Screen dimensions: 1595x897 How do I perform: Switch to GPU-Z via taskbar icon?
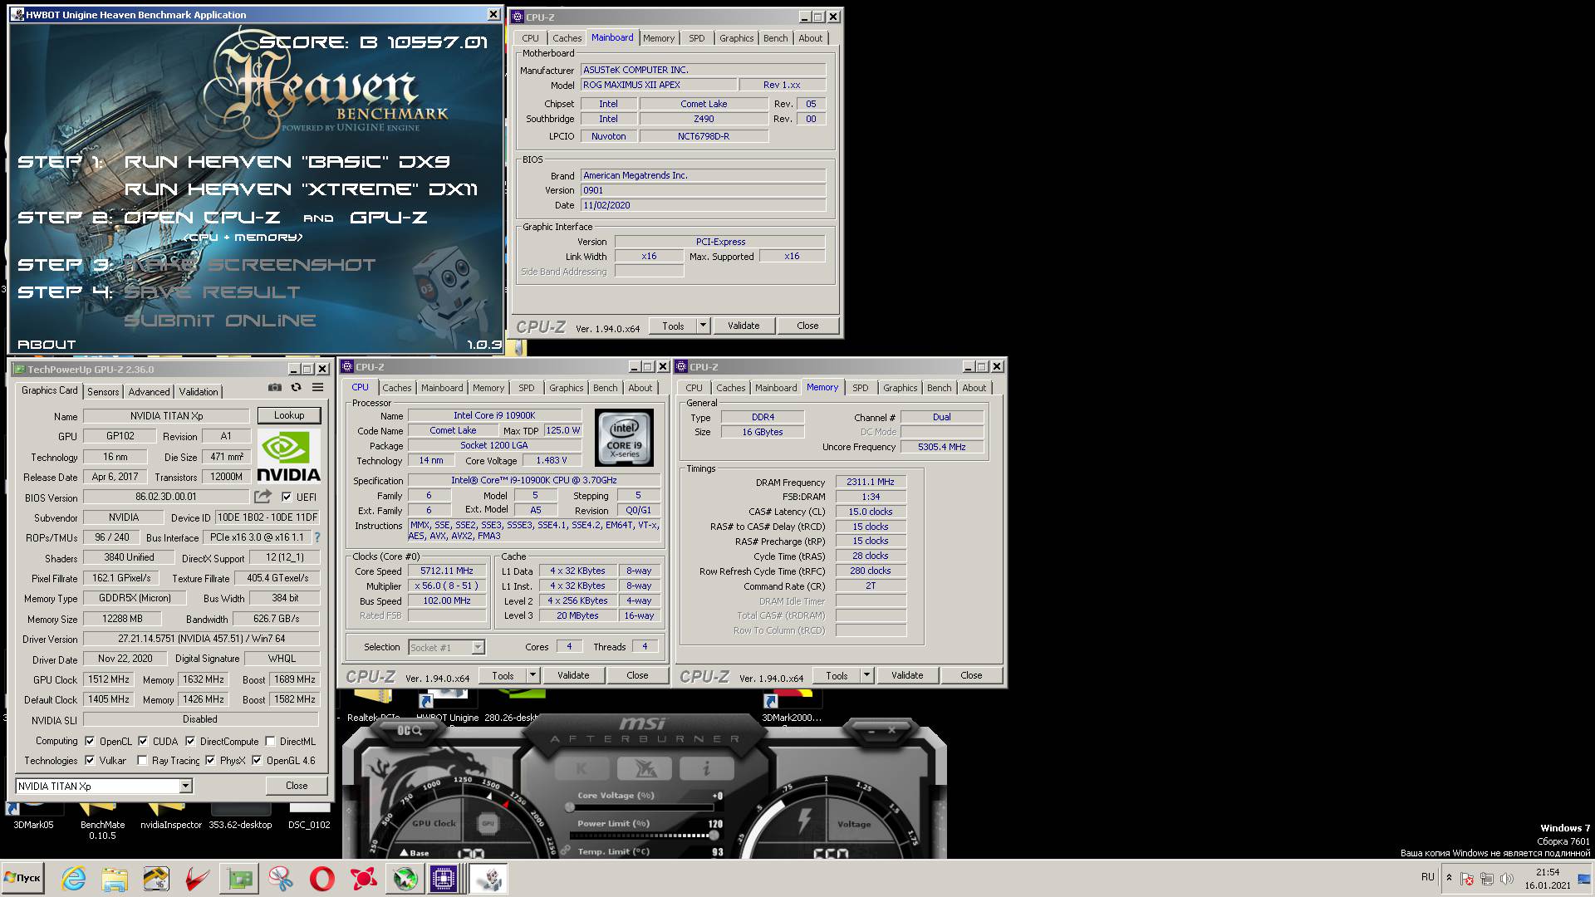point(239,879)
